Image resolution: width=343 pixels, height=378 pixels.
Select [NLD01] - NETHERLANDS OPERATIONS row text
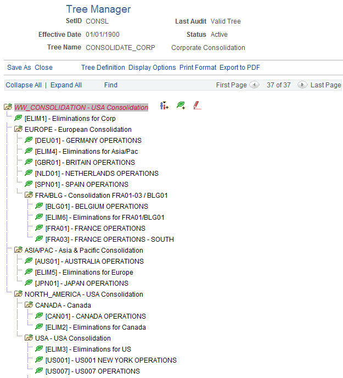tap(97, 174)
